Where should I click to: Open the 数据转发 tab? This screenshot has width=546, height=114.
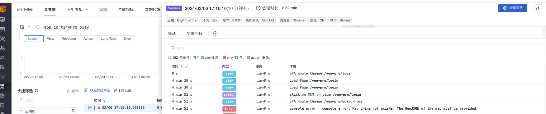coord(153,10)
